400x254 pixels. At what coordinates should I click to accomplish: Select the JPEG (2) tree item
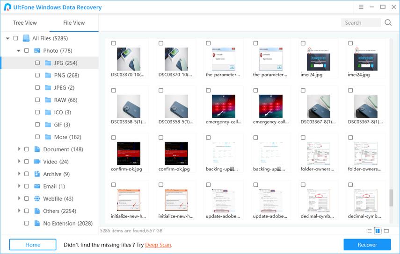pos(64,88)
